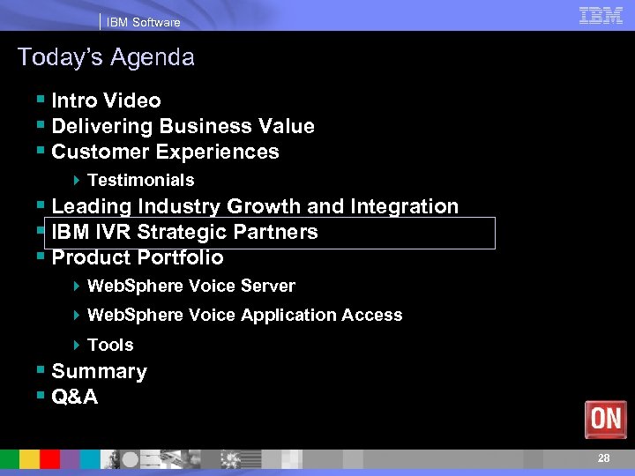Click the 'Today's Agenda' slide title
Screen dimensions: 635x476
pos(106,57)
